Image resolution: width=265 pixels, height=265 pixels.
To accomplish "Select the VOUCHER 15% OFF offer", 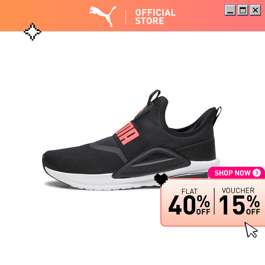I will pos(240,201).
